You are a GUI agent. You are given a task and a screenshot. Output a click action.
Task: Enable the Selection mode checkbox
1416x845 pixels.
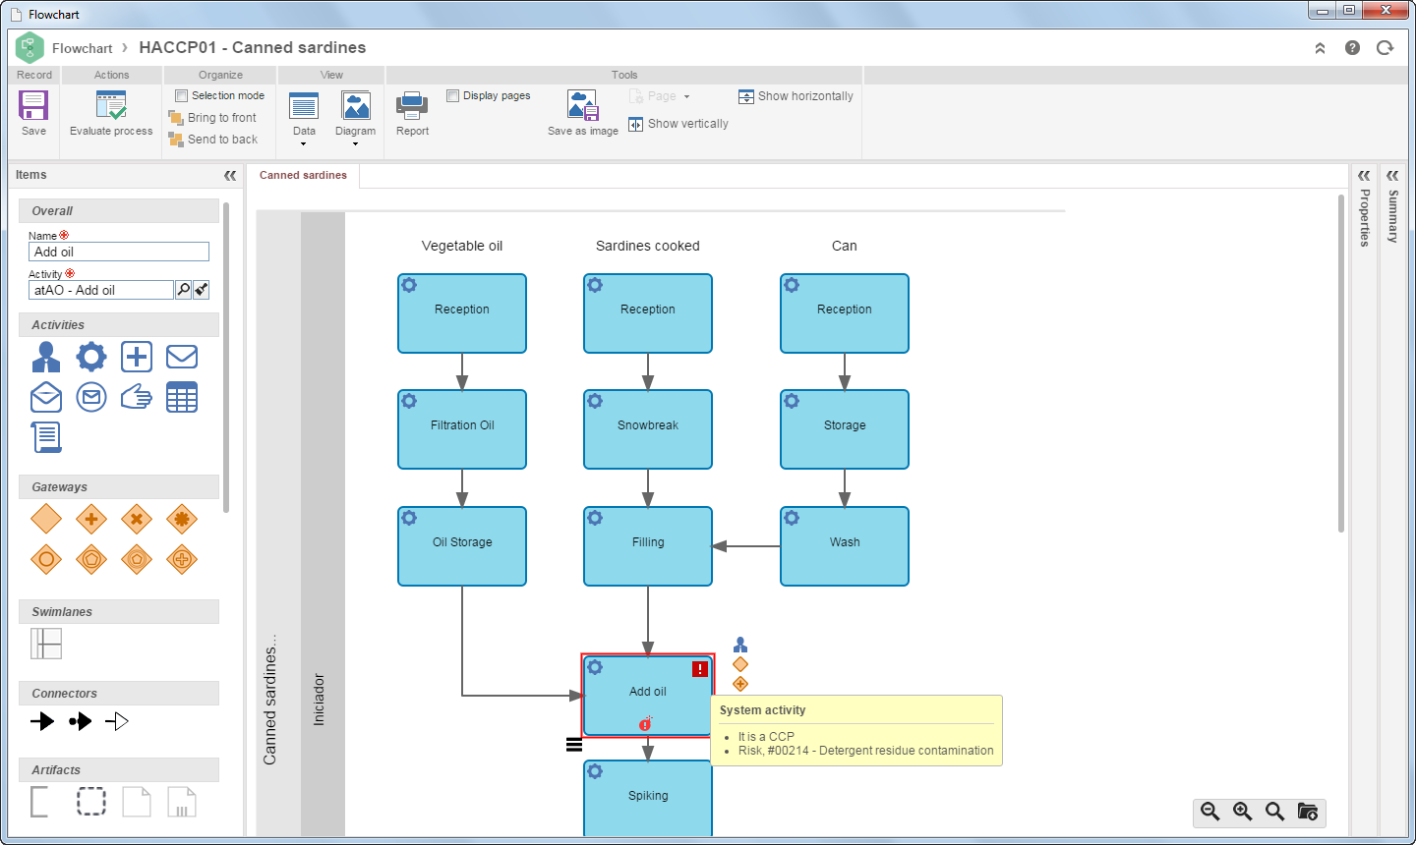click(181, 95)
